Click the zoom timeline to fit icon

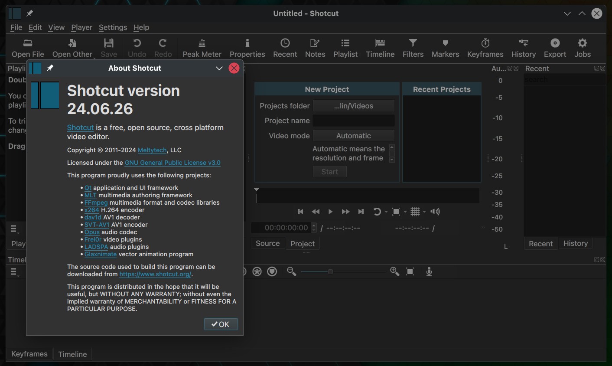tap(410, 271)
